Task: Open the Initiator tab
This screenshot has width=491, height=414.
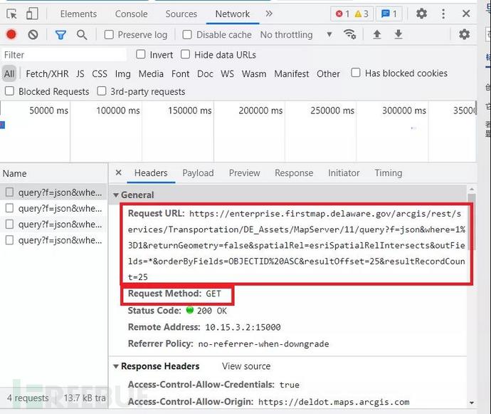Action: (344, 173)
